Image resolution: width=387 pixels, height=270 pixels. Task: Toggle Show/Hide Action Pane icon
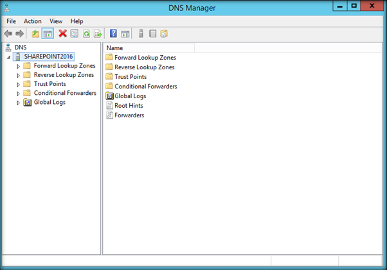coord(125,34)
